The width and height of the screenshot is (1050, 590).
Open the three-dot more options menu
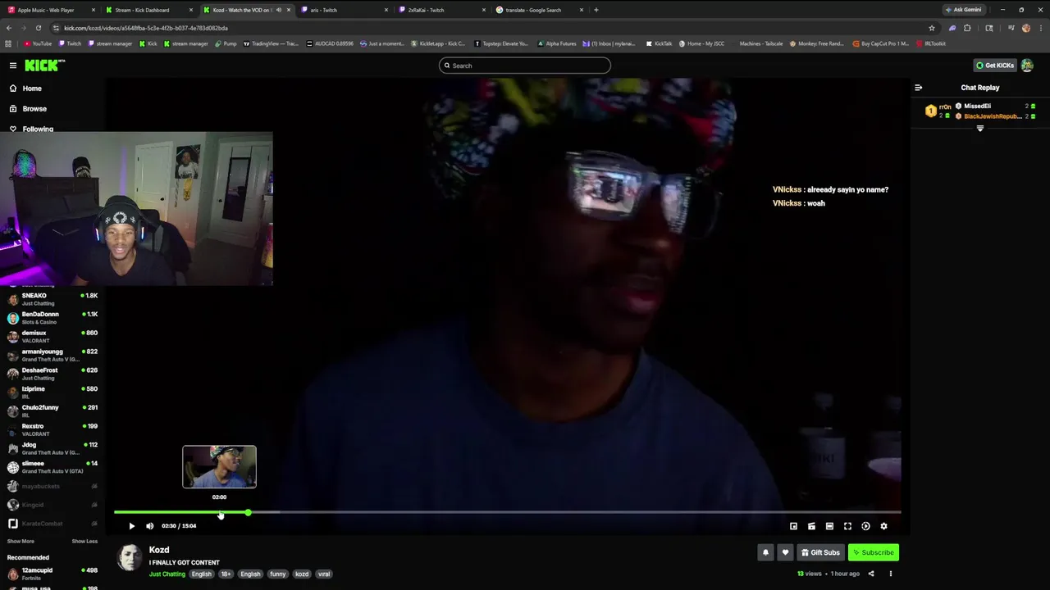click(x=890, y=574)
